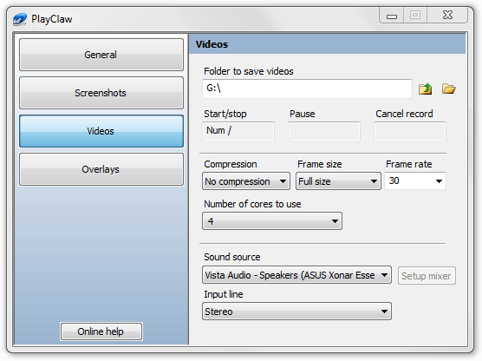482x361 pixels.
Task: Switch to the Screenshots section
Action: [101, 93]
